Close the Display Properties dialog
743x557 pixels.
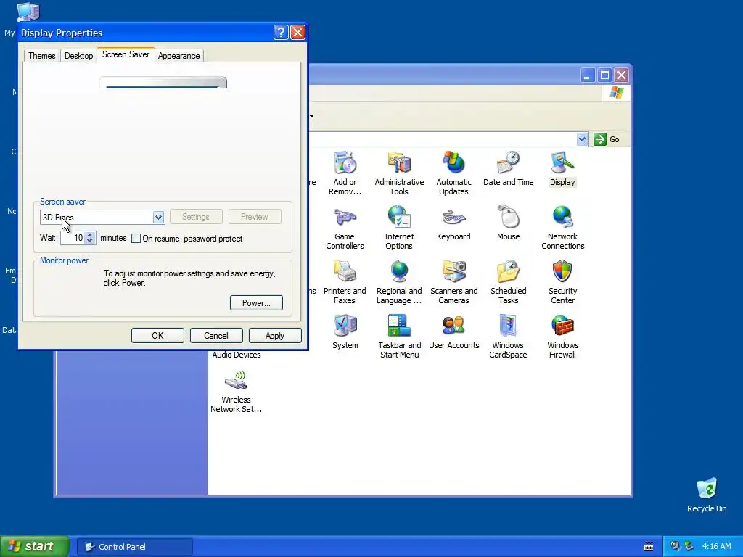point(297,32)
